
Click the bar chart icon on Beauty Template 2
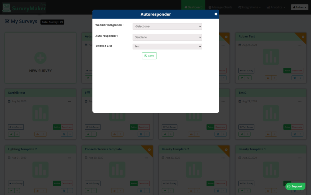click(x=194, y=169)
